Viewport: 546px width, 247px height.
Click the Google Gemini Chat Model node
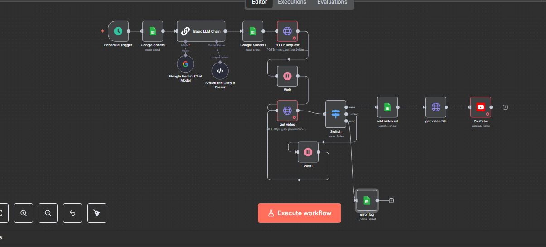(x=185, y=64)
